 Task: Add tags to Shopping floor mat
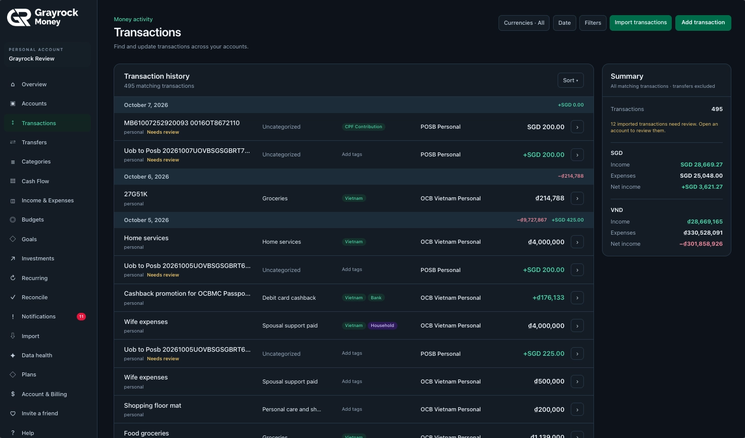pos(352,409)
